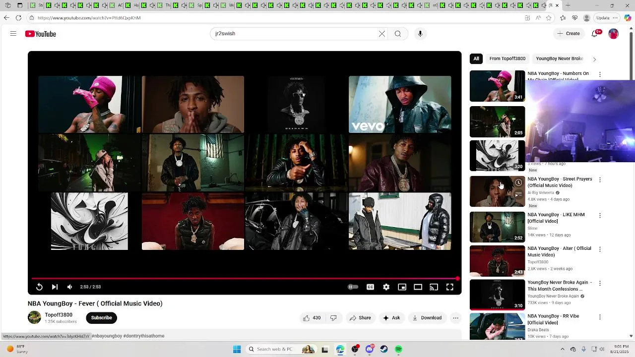635x357 pixels.
Task: Skip to the next video
Action: click(x=55, y=287)
